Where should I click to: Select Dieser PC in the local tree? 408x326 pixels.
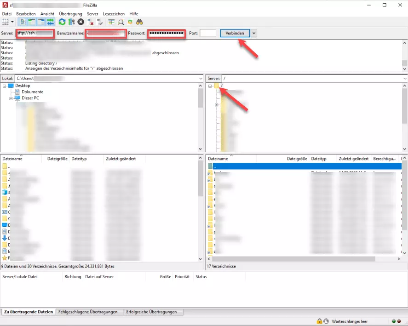[x=30, y=98]
